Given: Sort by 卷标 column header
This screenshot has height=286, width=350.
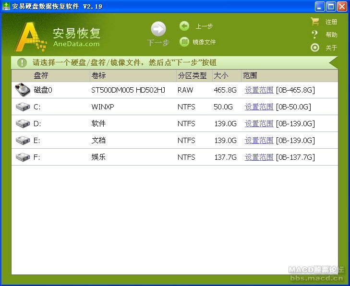Looking at the screenshot, I should [98, 76].
